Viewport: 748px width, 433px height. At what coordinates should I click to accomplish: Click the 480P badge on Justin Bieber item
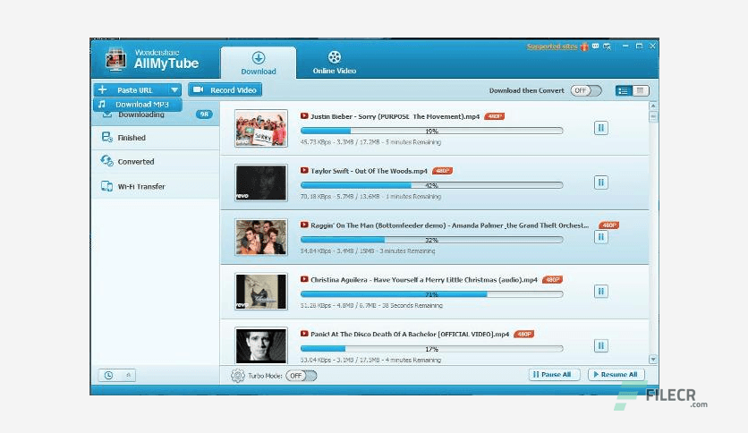[x=494, y=116]
